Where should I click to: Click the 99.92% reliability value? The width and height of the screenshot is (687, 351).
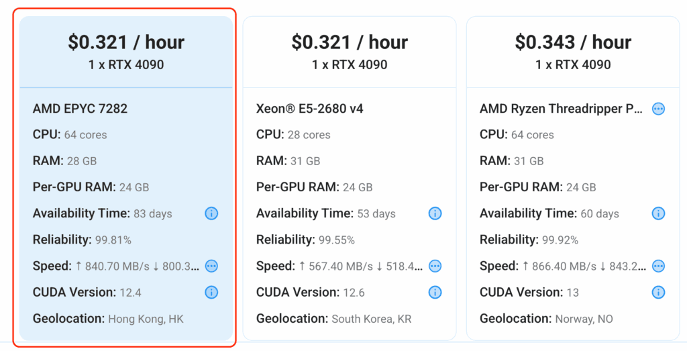pyautogui.click(x=560, y=240)
